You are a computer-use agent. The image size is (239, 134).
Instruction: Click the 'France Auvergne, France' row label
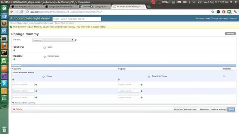point(23,73)
